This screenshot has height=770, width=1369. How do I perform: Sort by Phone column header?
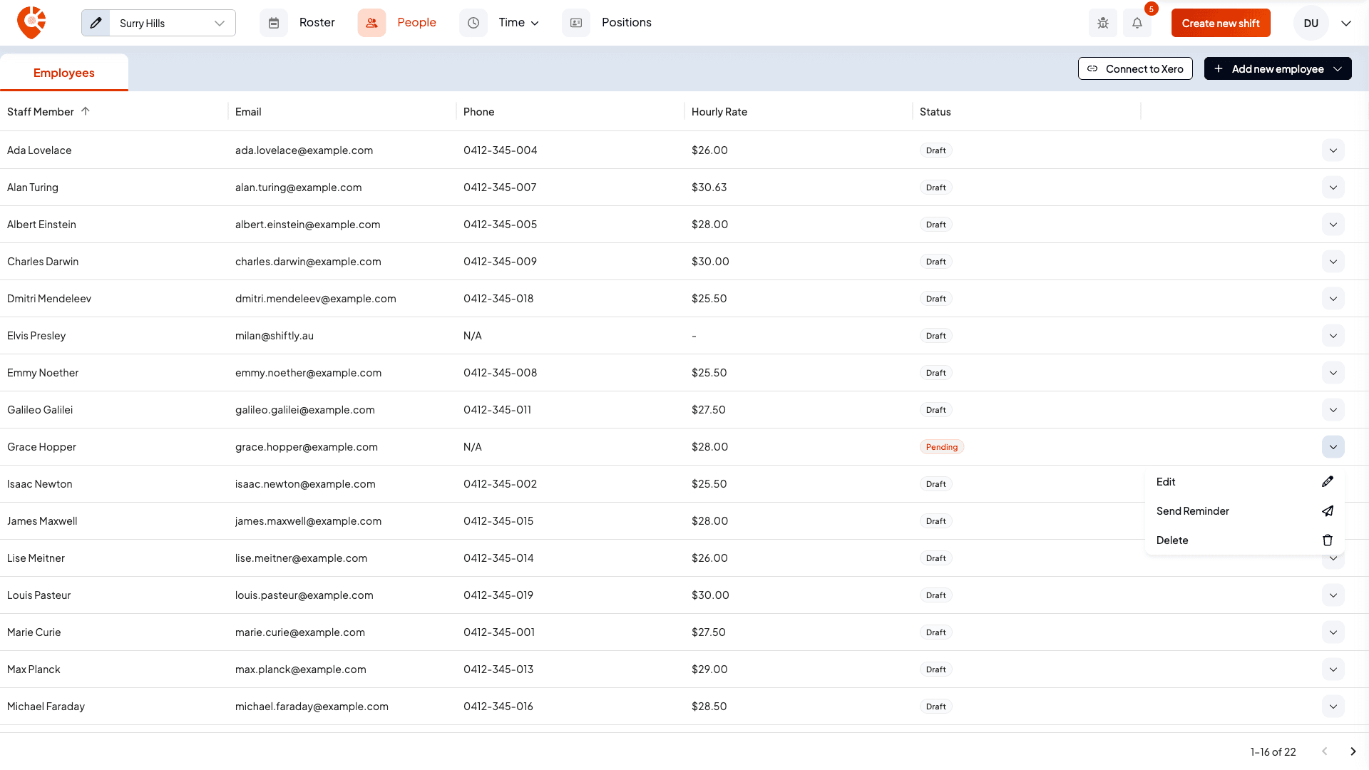click(478, 111)
